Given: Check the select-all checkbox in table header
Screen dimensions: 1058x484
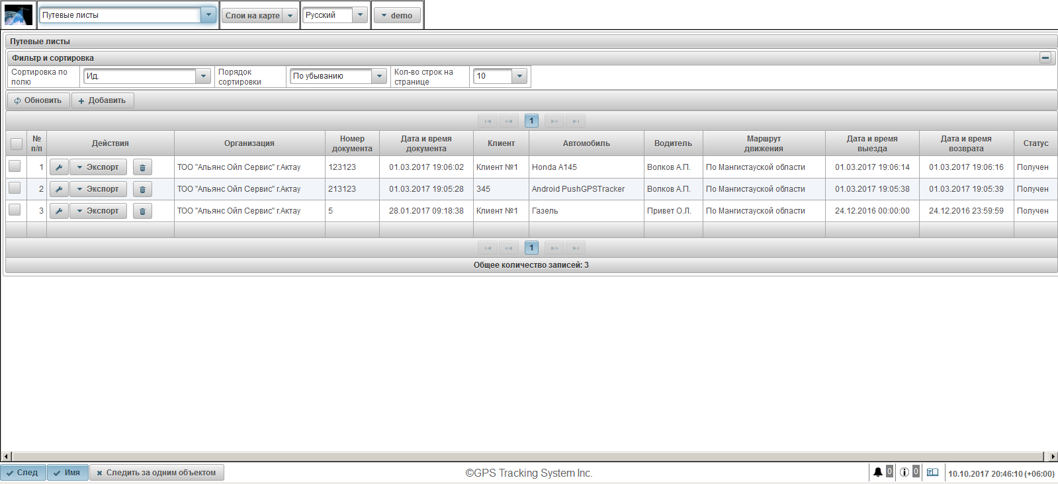Looking at the screenshot, I should pos(17,143).
